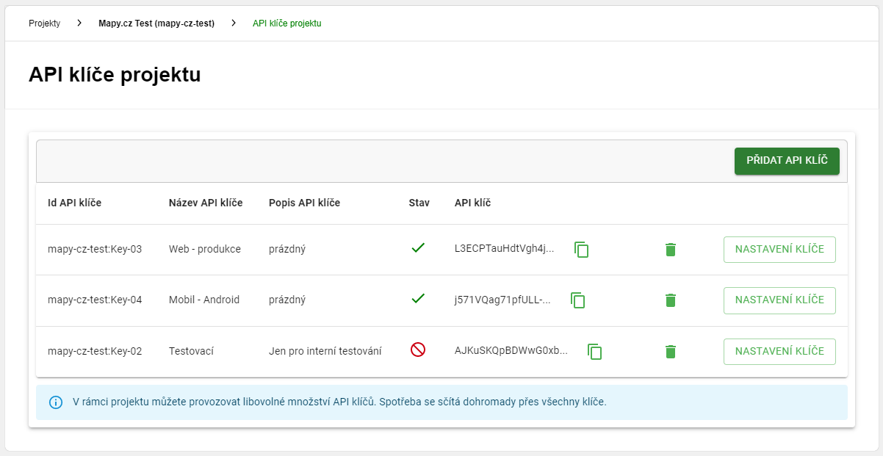Copy the Web - produkce API key

tap(581, 250)
